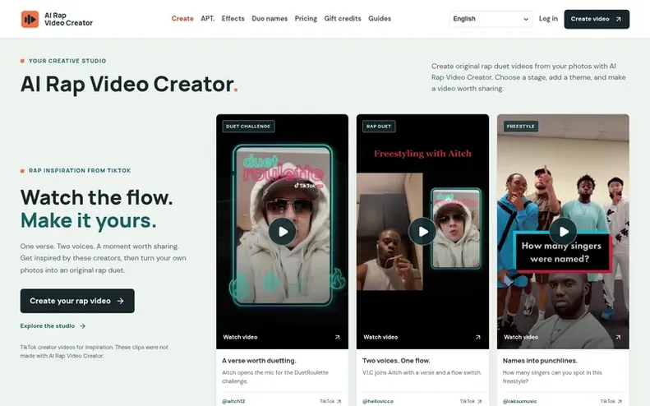Screen dimensions: 650x406
Task: Click the RAP DUET badge
Action: [379, 127]
